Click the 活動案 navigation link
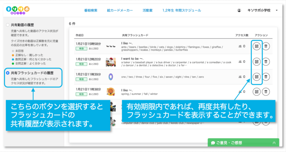The height and width of the screenshot is (152, 286). (x=148, y=10)
